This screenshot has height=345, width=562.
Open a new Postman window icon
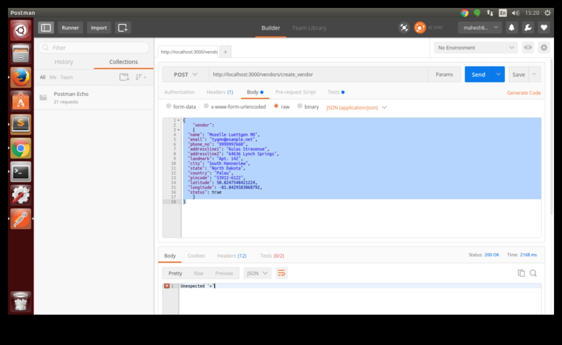123,28
